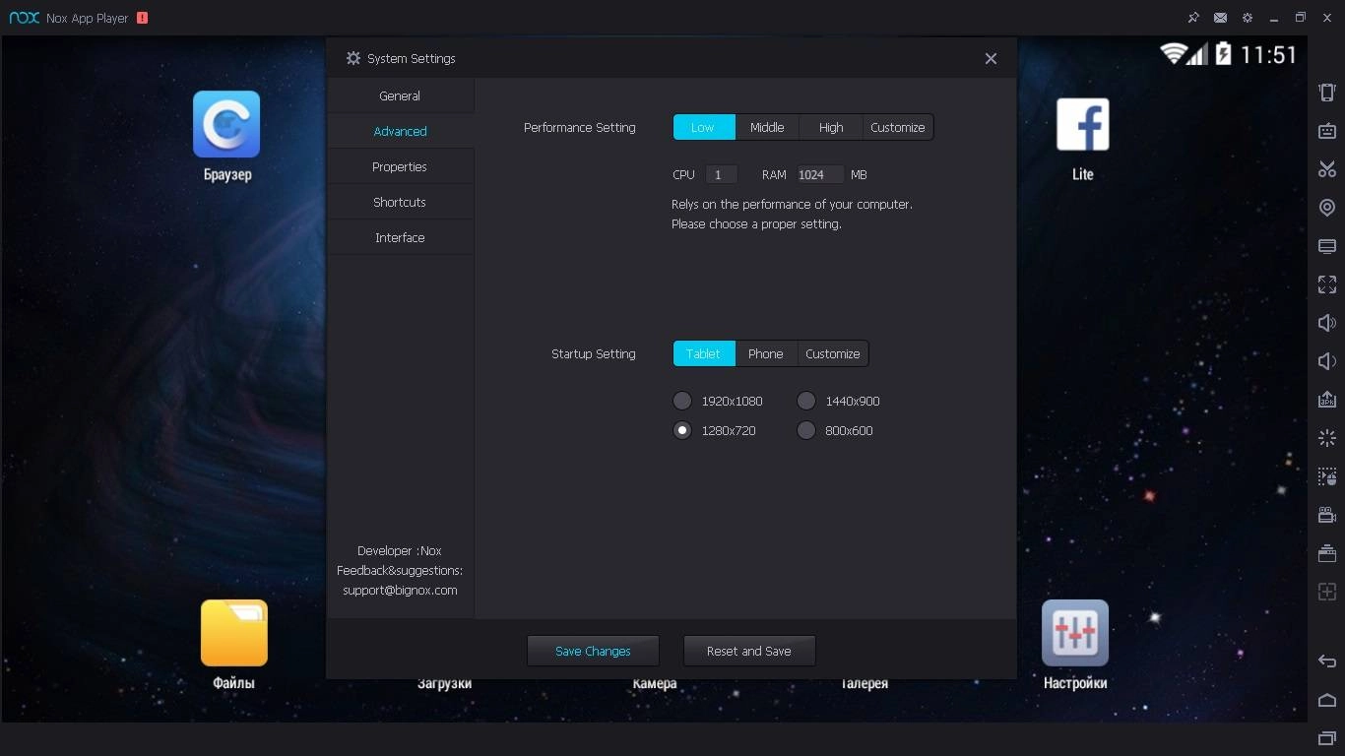The image size is (1345, 756).
Task: Open the macro script recorder icon
Action: (x=1327, y=476)
